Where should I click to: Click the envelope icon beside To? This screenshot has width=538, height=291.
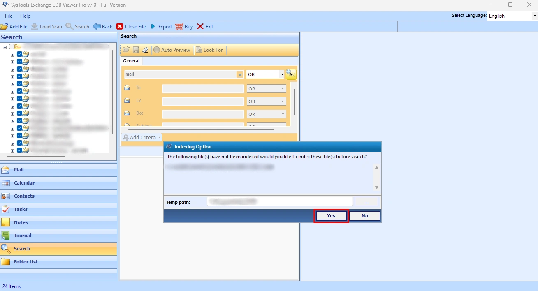click(127, 88)
